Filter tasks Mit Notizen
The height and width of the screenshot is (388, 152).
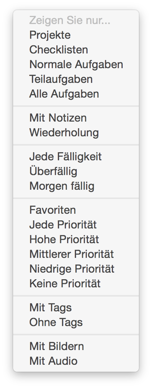pos(76,118)
